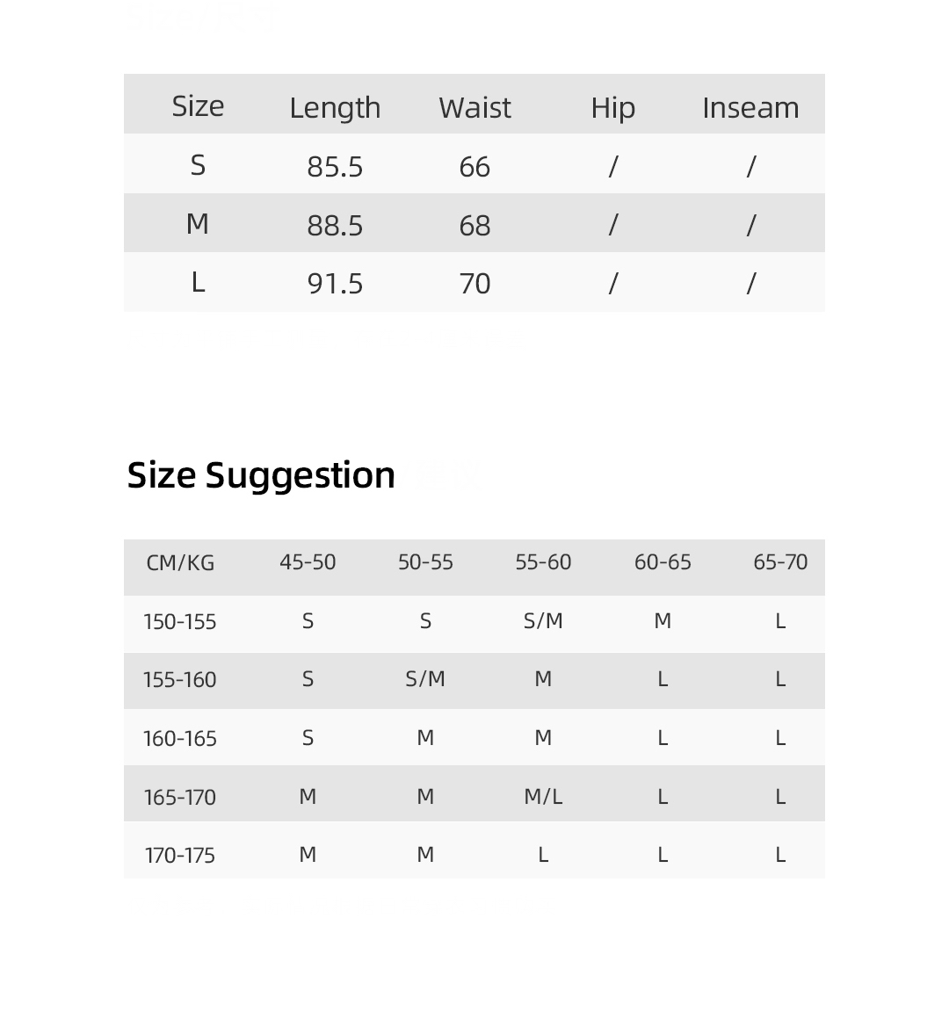Click the 88.5 length cell
The height and width of the screenshot is (1020, 949).
335,225
